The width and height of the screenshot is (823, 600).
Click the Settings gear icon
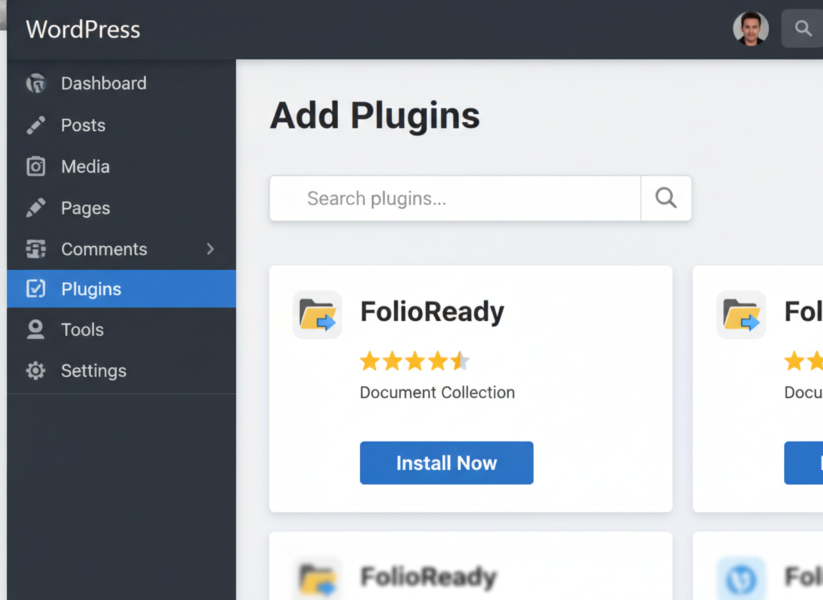point(35,371)
